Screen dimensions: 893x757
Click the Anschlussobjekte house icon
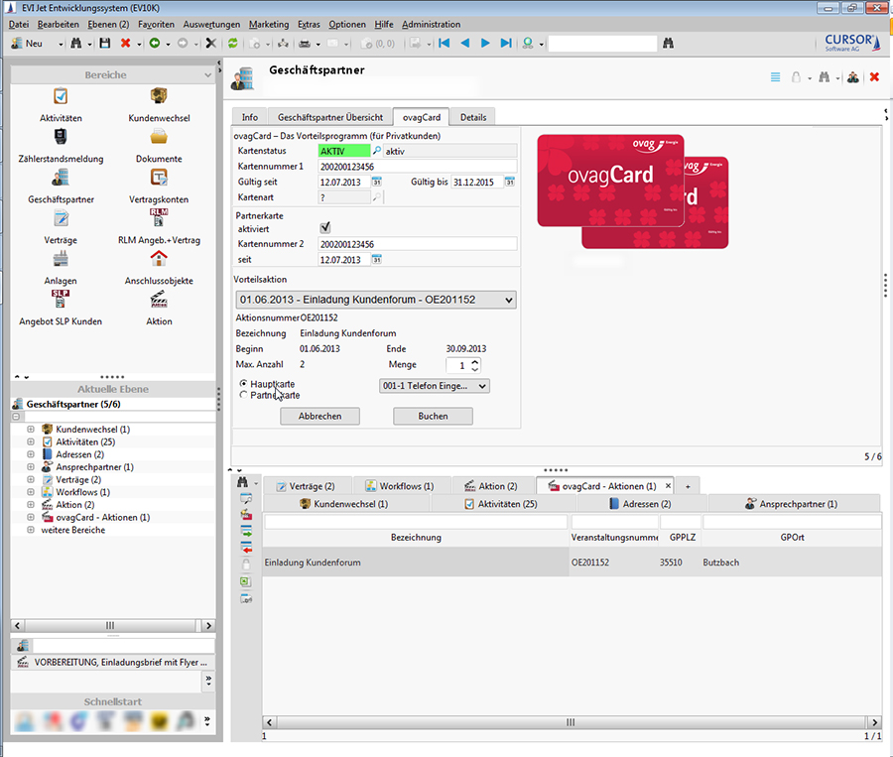click(159, 259)
